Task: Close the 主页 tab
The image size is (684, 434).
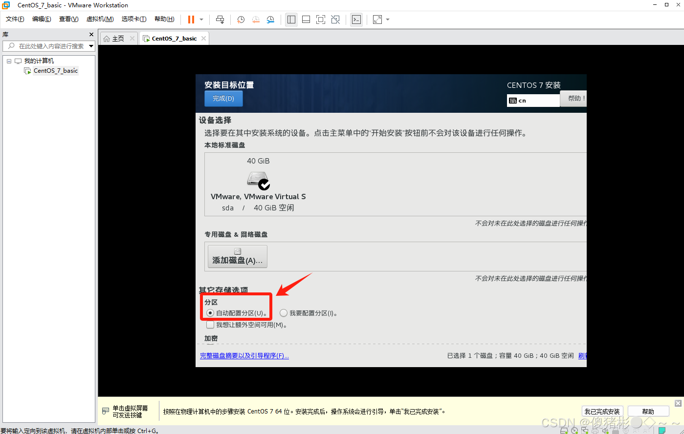Action: [x=132, y=39]
